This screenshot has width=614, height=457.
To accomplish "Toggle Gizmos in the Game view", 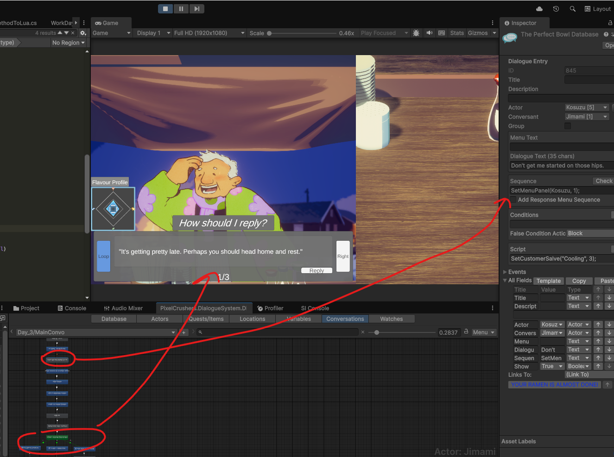I will point(478,33).
